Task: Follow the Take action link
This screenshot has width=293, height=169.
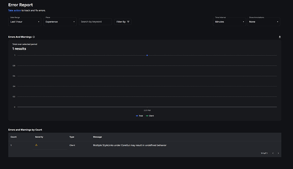Action: coord(14,11)
